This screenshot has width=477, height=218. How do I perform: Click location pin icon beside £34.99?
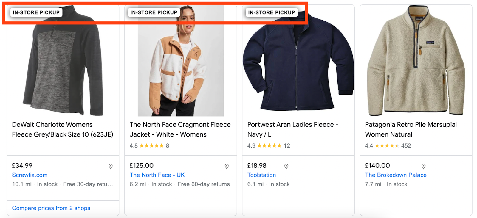coord(111,166)
